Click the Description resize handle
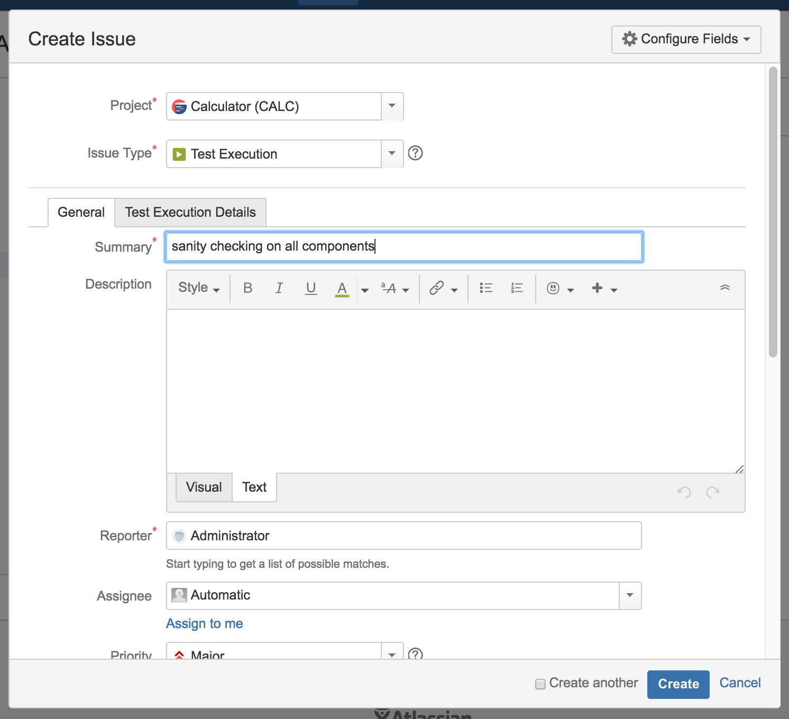Screen dimensions: 789x719 [x=739, y=468]
